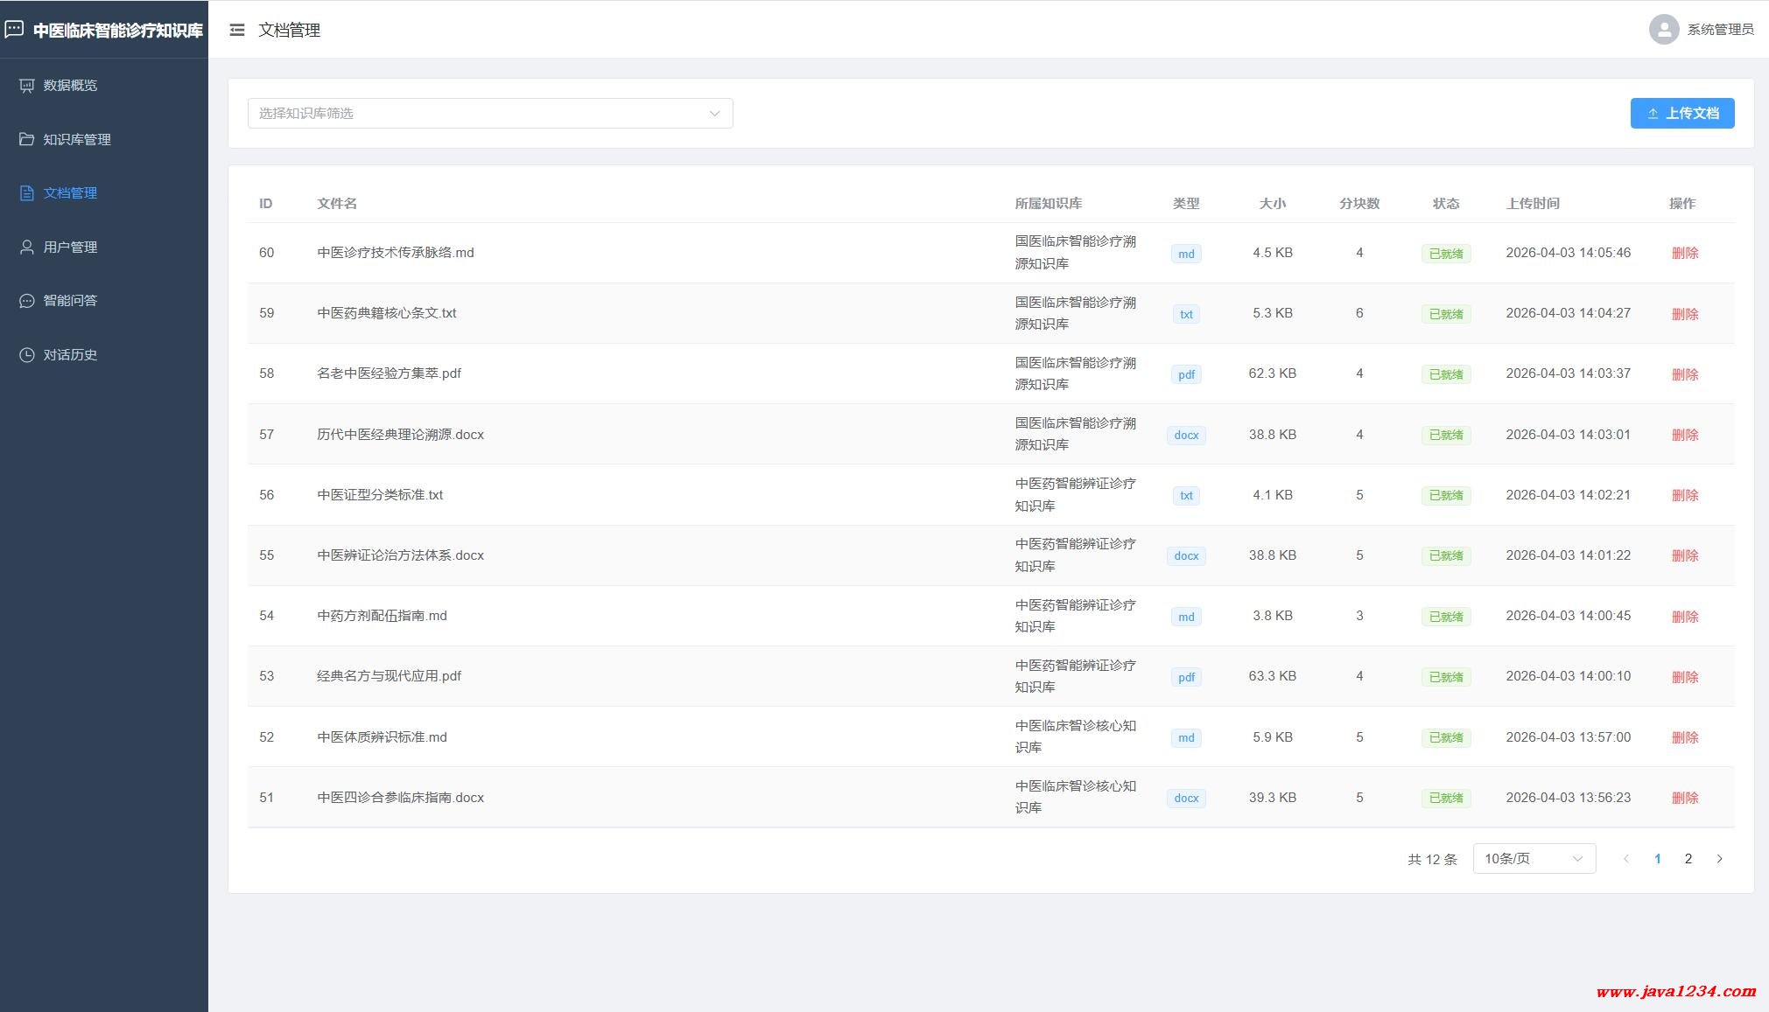Delete 中医诊疗技术传承脉络.md document
Image resolution: width=1769 pixels, height=1012 pixels.
[x=1684, y=254]
